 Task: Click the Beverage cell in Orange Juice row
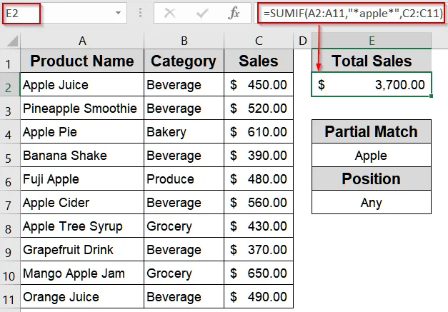pos(184,296)
